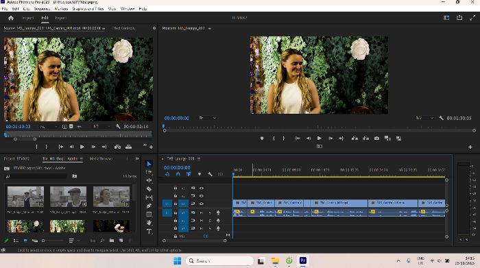
Task: Switch to Effect Controls tab
Action: (x=123, y=28)
